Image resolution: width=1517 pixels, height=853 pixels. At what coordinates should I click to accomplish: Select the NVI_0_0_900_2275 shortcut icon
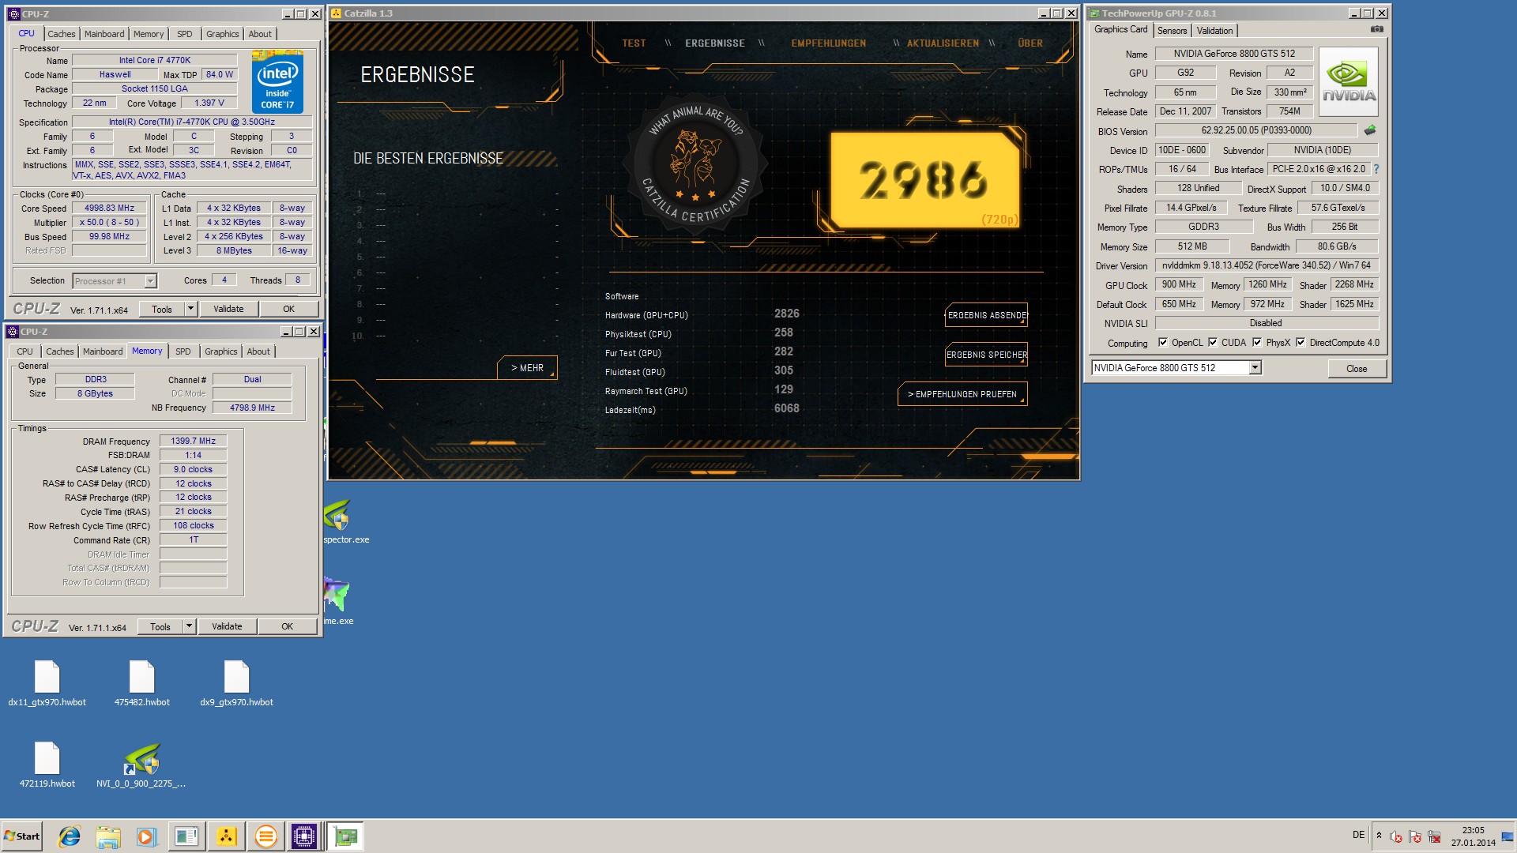(141, 765)
